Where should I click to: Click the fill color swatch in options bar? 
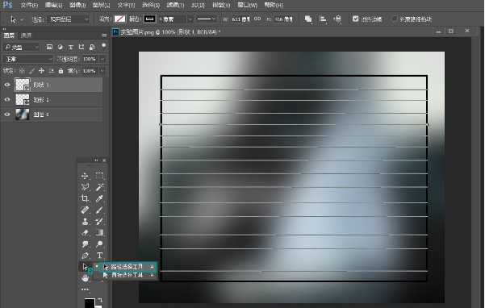pyautogui.click(x=119, y=19)
